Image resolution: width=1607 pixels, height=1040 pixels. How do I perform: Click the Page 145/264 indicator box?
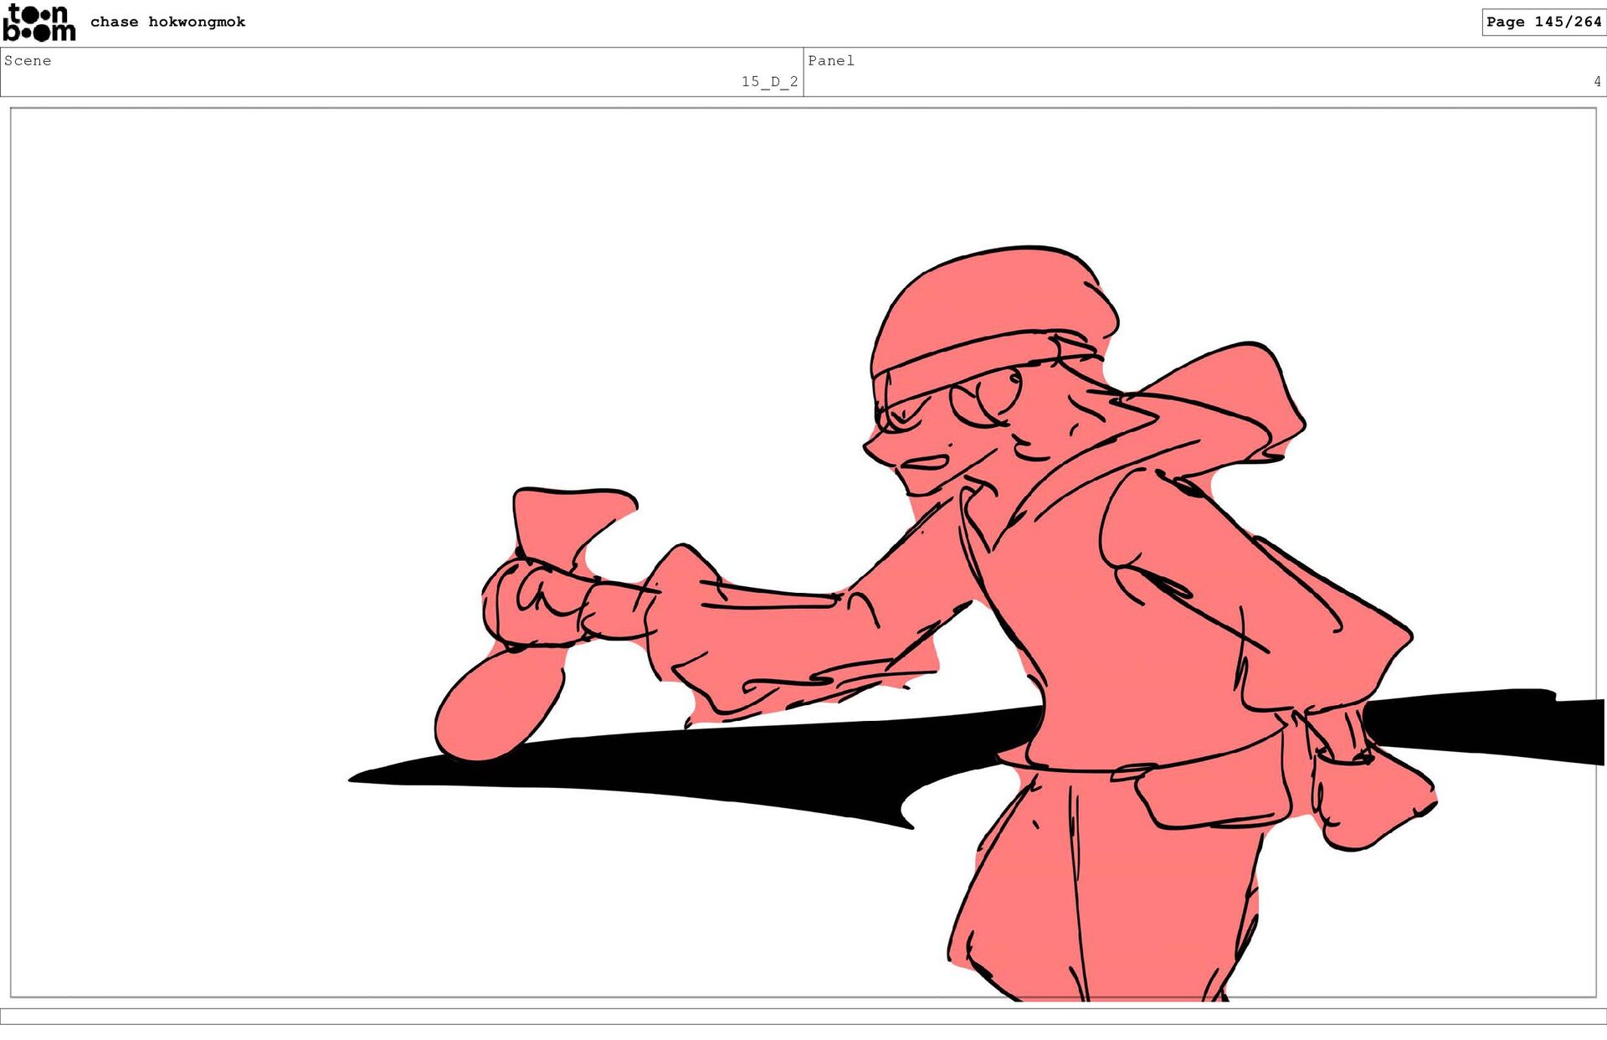click(x=1543, y=22)
